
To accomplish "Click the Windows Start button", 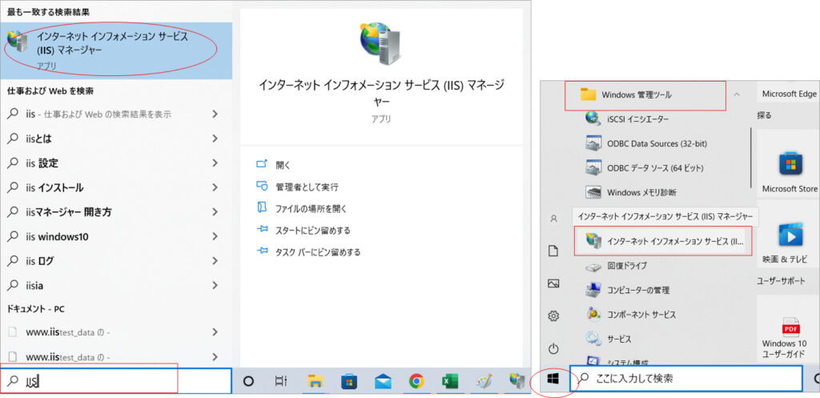I will [x=554, y=378].
